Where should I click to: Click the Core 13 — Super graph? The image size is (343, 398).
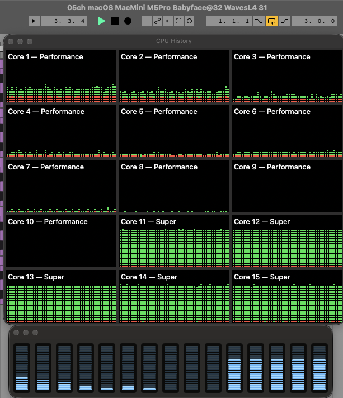tap(61, 296)
